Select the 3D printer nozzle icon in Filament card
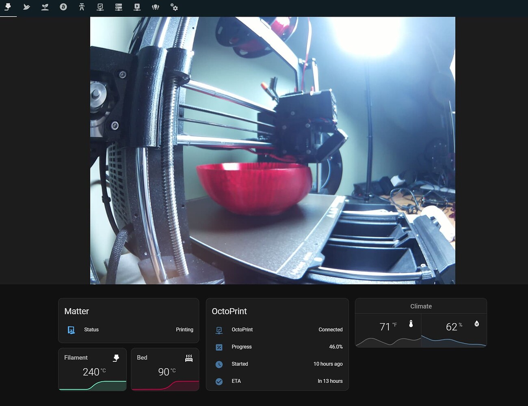Screen dimensions: 528x406 (116, 358)
